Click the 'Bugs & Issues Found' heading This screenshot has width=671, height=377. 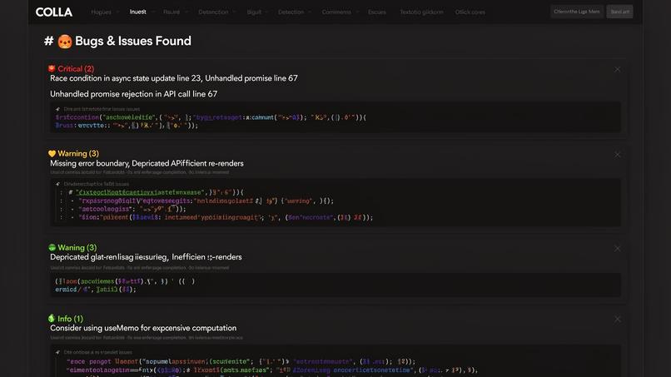coord(133,41)
